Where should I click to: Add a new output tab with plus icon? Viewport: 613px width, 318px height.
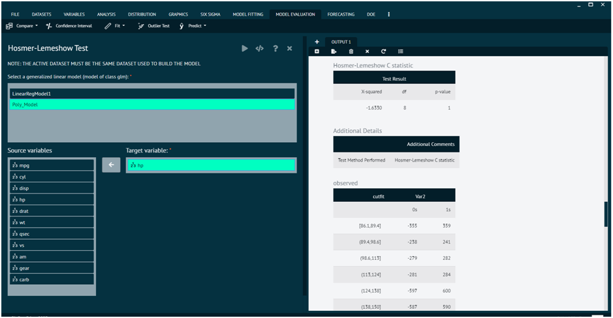coord(317,42)
